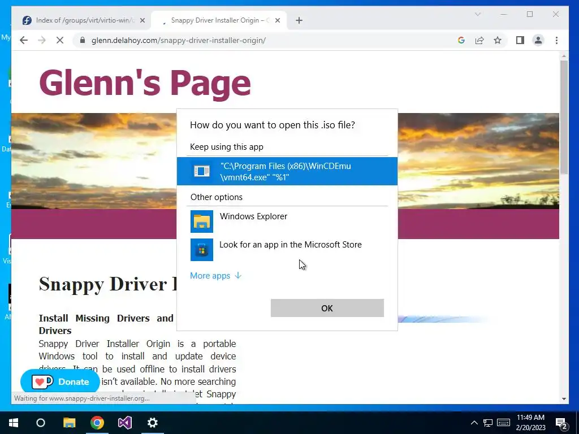Click the share page icon
The image size is (579, 434).
(479, 40)
